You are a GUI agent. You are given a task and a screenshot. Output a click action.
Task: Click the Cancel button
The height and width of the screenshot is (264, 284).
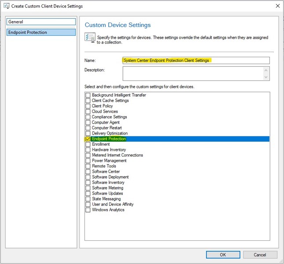click(260, 254)
